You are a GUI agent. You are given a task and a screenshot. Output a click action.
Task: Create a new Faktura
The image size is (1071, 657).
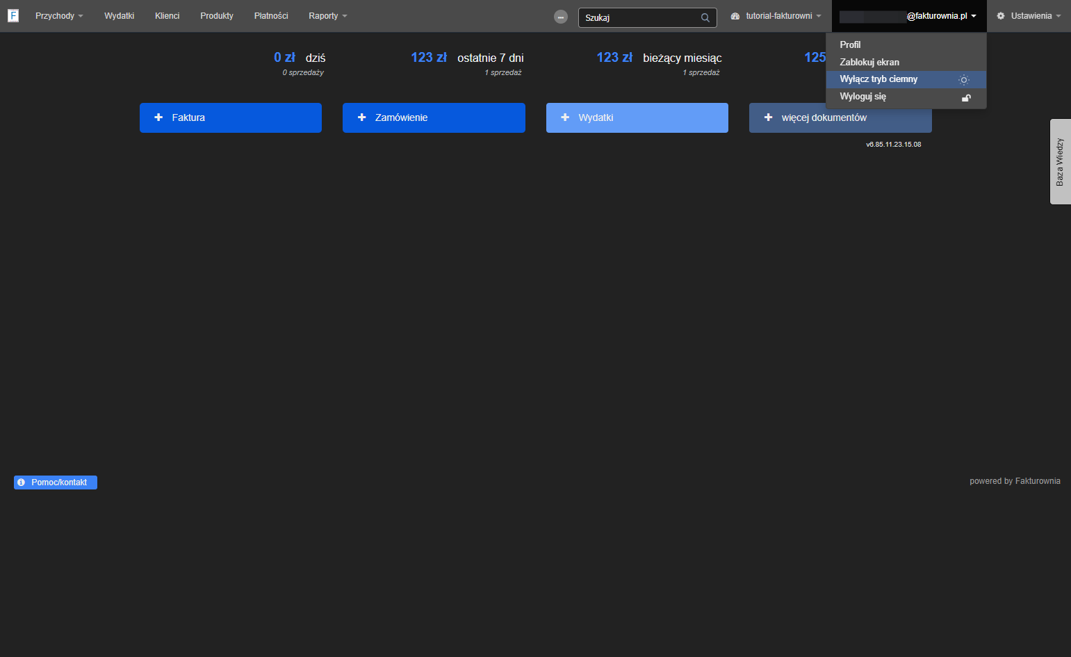tap(231, 117)
